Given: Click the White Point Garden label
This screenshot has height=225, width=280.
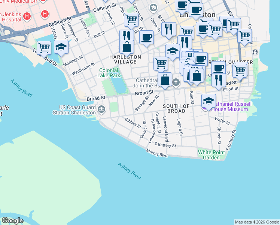Looking at the screenshot, I should [211, 155].
